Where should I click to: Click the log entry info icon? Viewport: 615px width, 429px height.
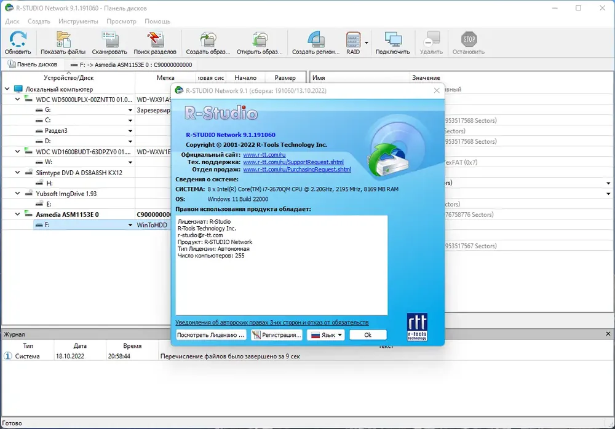tap(8, 356)
